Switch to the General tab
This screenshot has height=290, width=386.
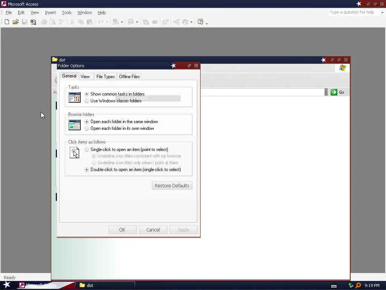click(x=69, y=76)
